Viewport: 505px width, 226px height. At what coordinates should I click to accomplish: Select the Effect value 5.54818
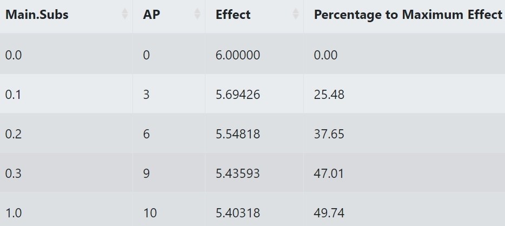tap(238, 134)
